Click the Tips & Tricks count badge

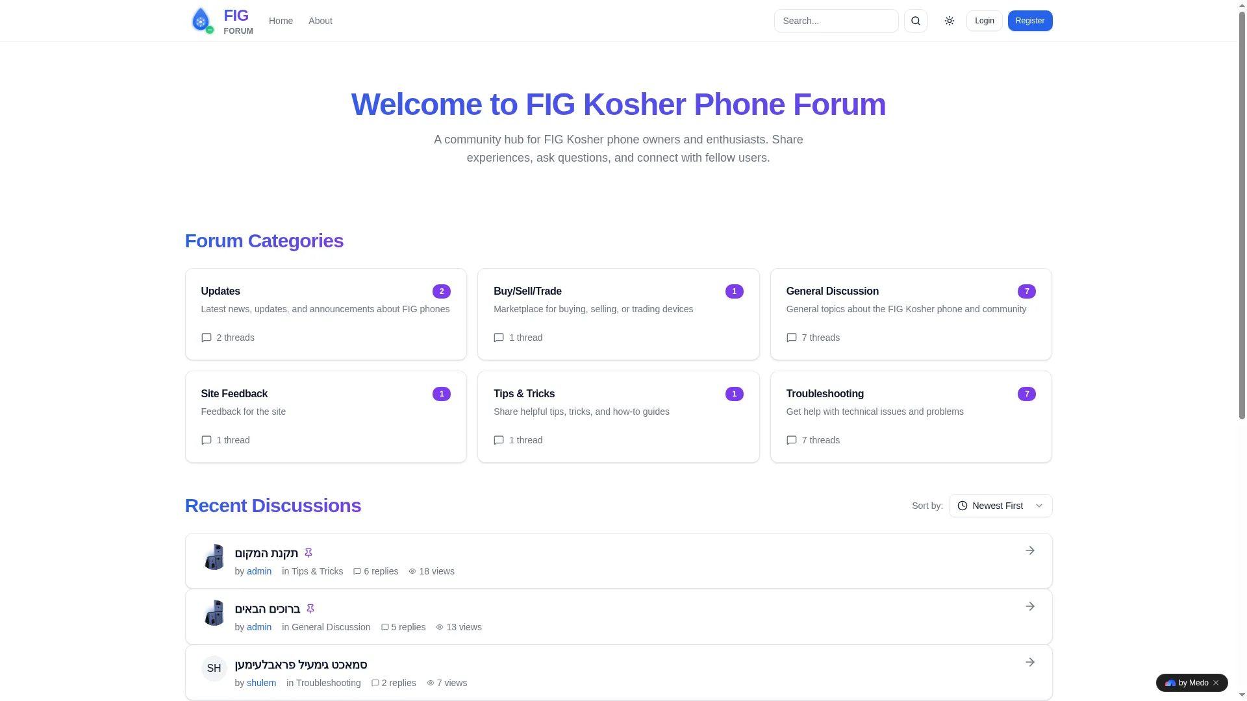(x=735, y=394)
